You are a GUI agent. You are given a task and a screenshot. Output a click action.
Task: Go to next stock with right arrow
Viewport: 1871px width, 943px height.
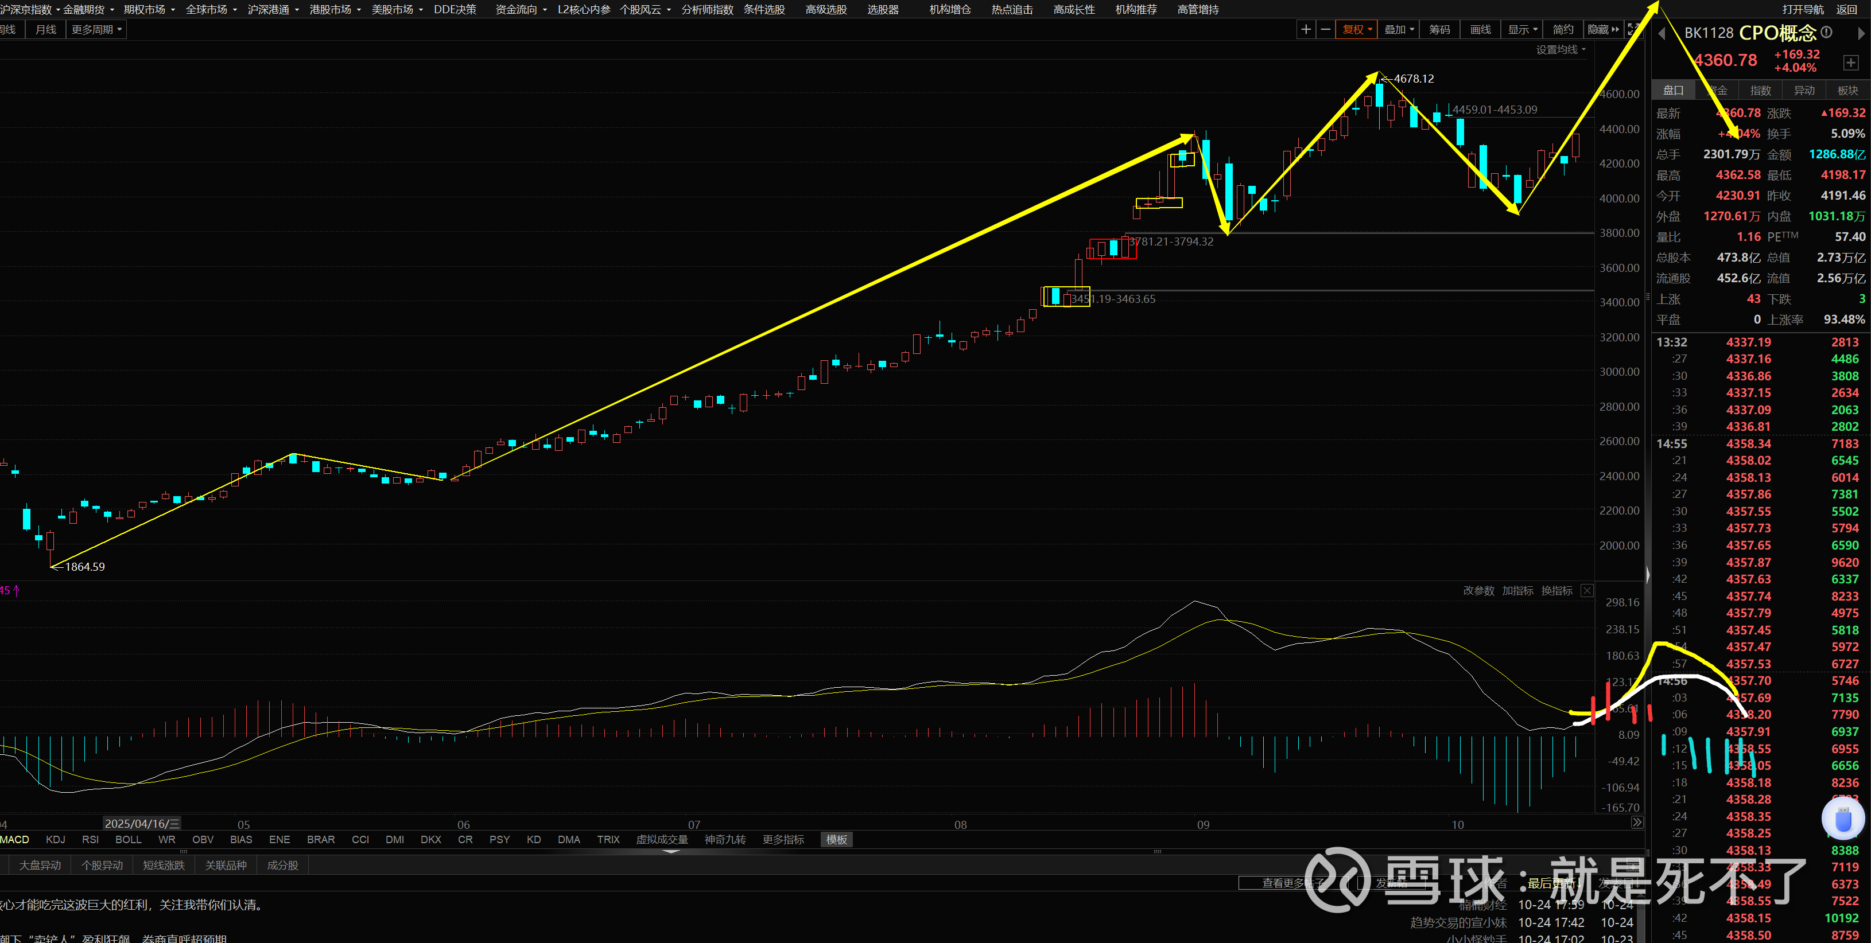(1861, 33)
